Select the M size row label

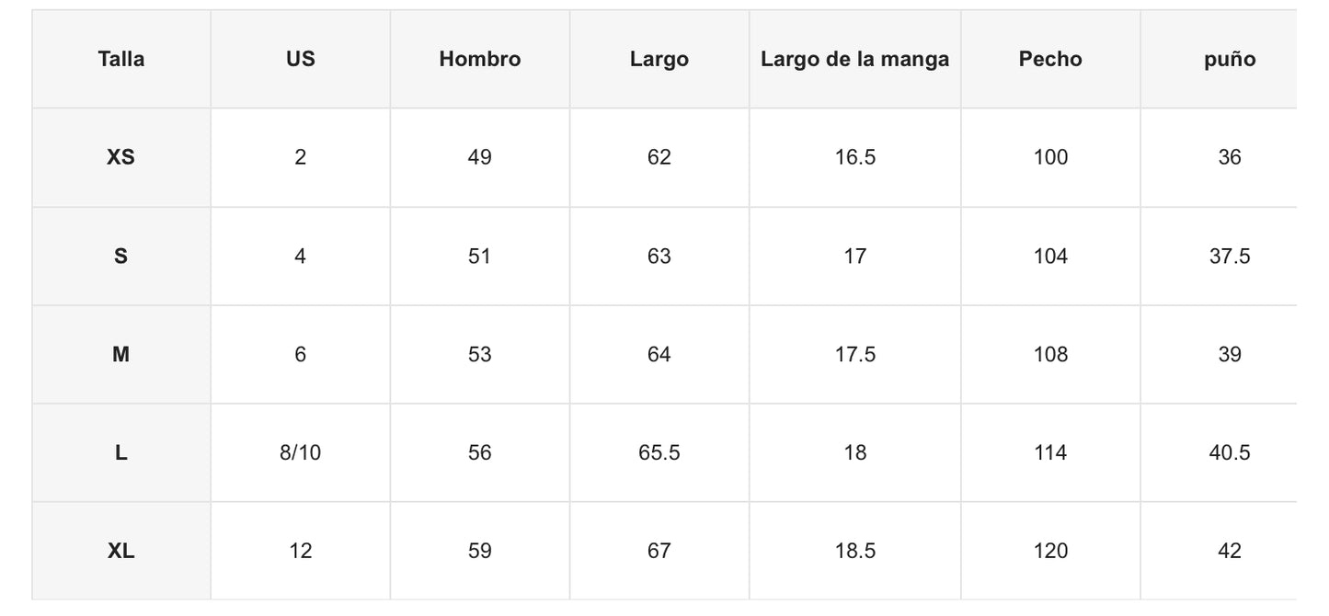(120, 354)
